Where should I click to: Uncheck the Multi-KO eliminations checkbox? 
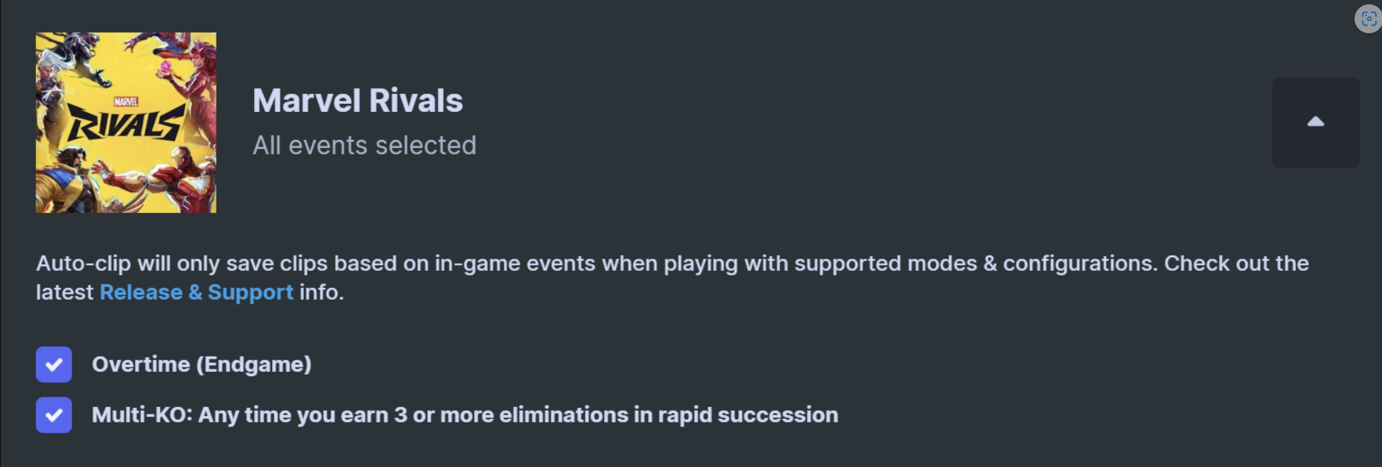[54, 415]
